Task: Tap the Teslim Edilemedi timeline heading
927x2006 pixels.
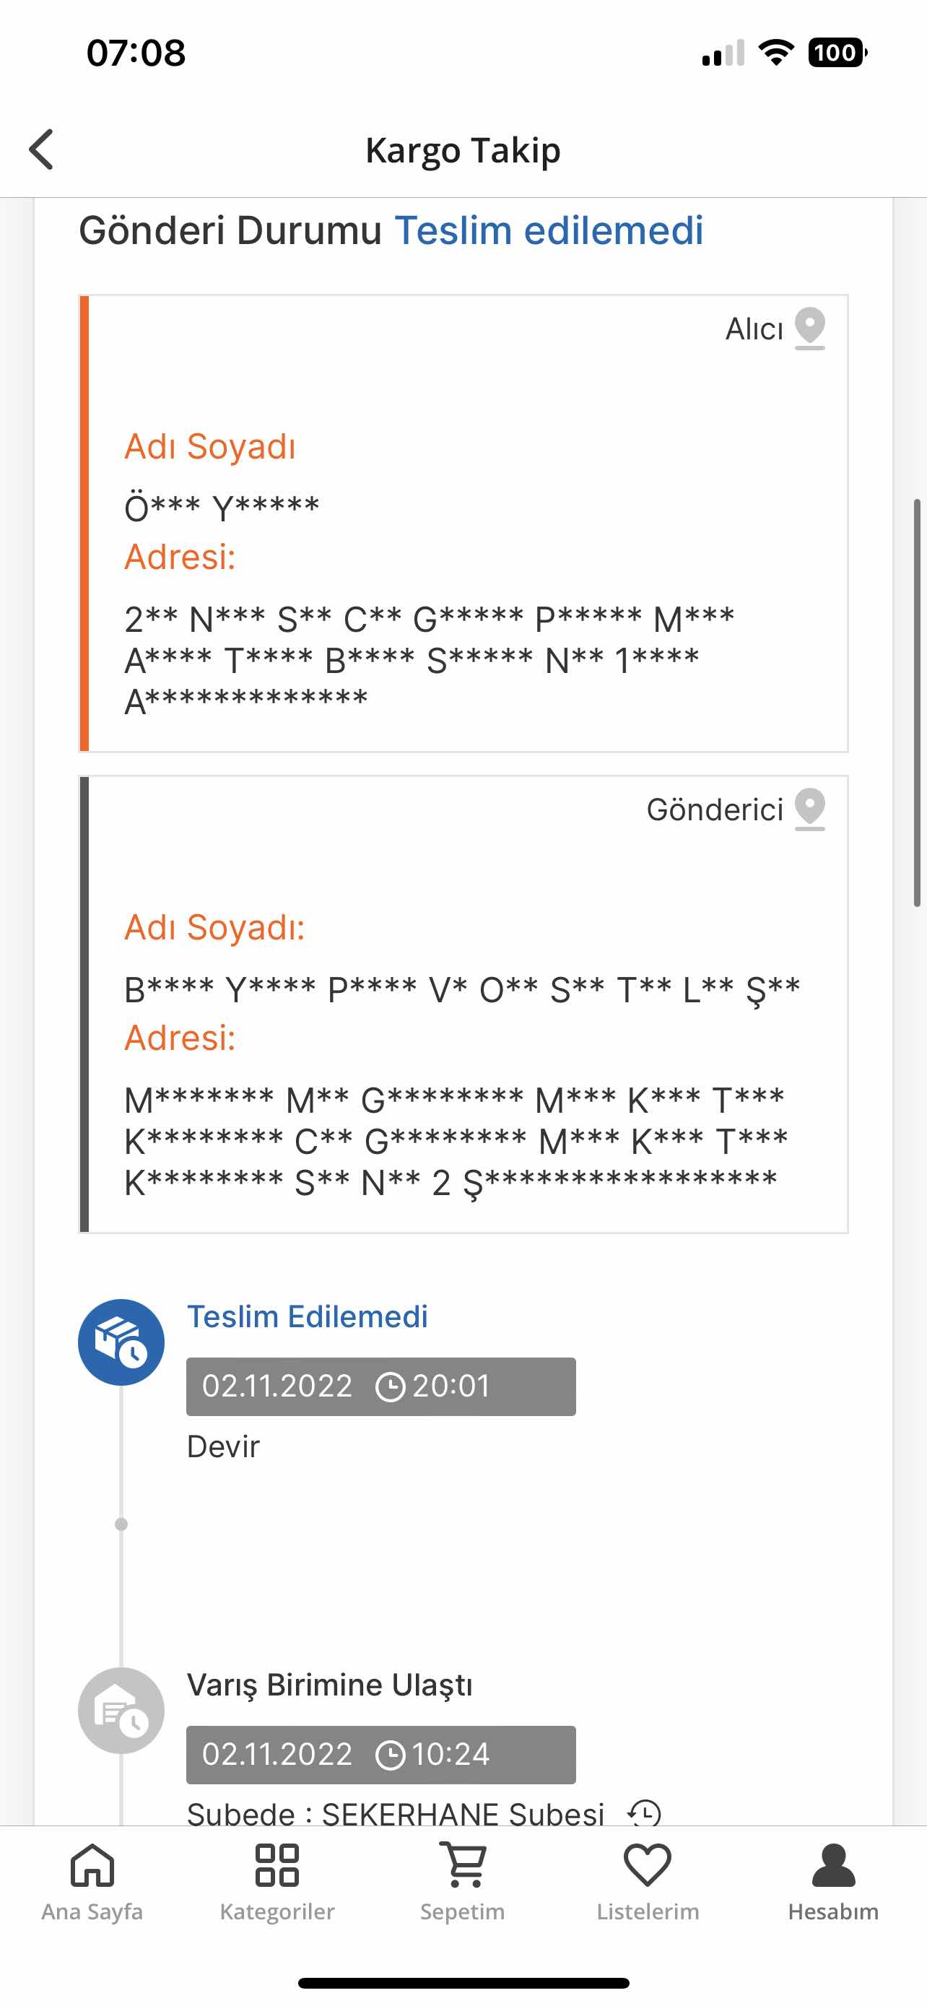Action: coord(308,1317)
